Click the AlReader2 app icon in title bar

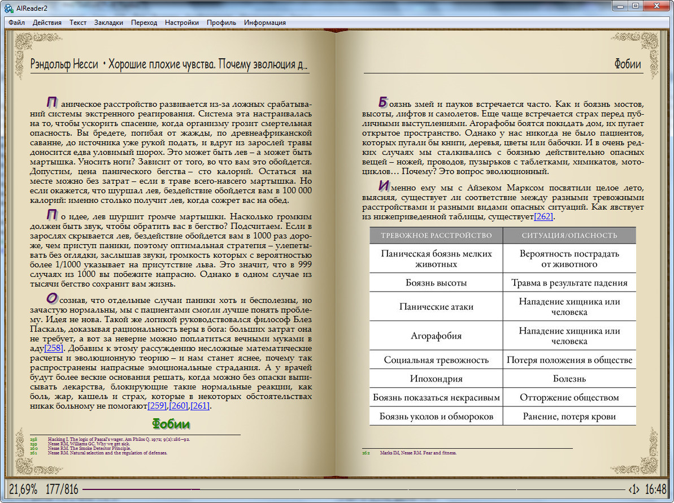[8, 8]
